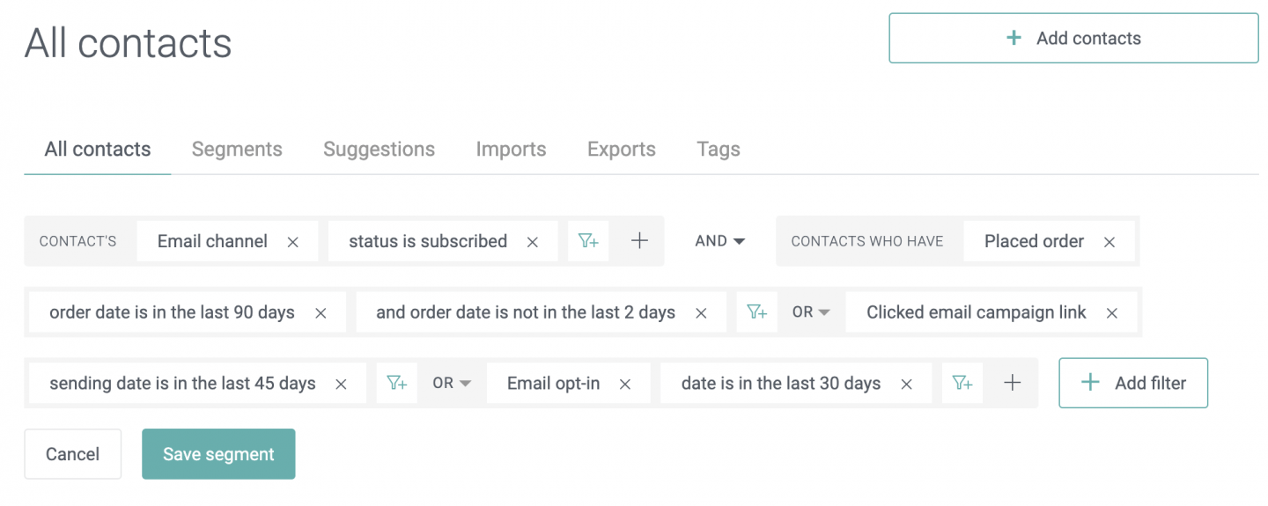Click the Add contacts button

point(1073,38)
